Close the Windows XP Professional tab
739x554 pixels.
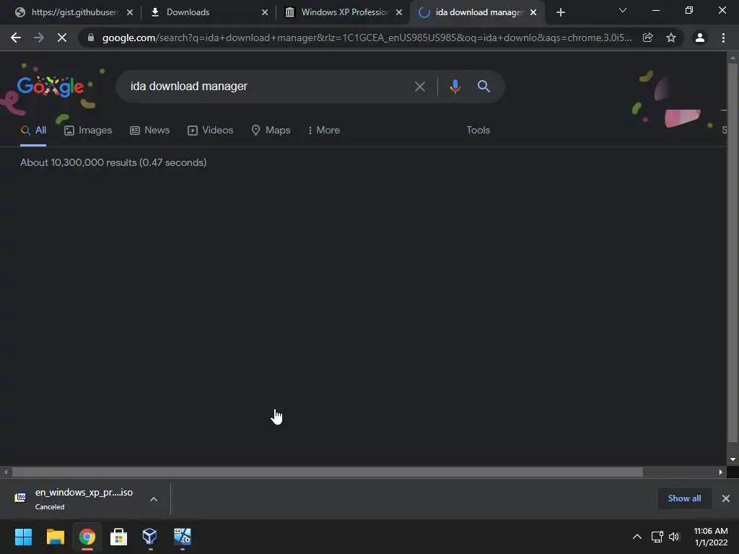click(x=399, y=12)
